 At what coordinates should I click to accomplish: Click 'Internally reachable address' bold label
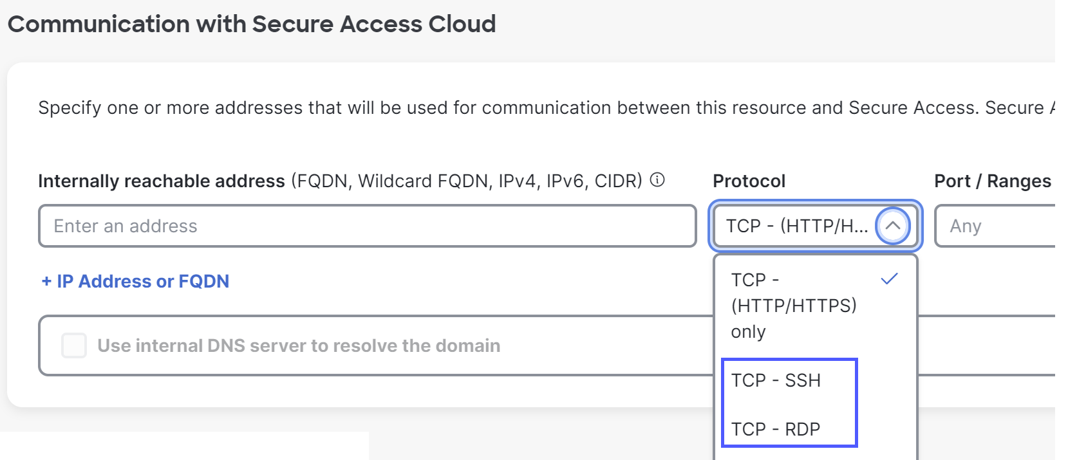[162, 181]
